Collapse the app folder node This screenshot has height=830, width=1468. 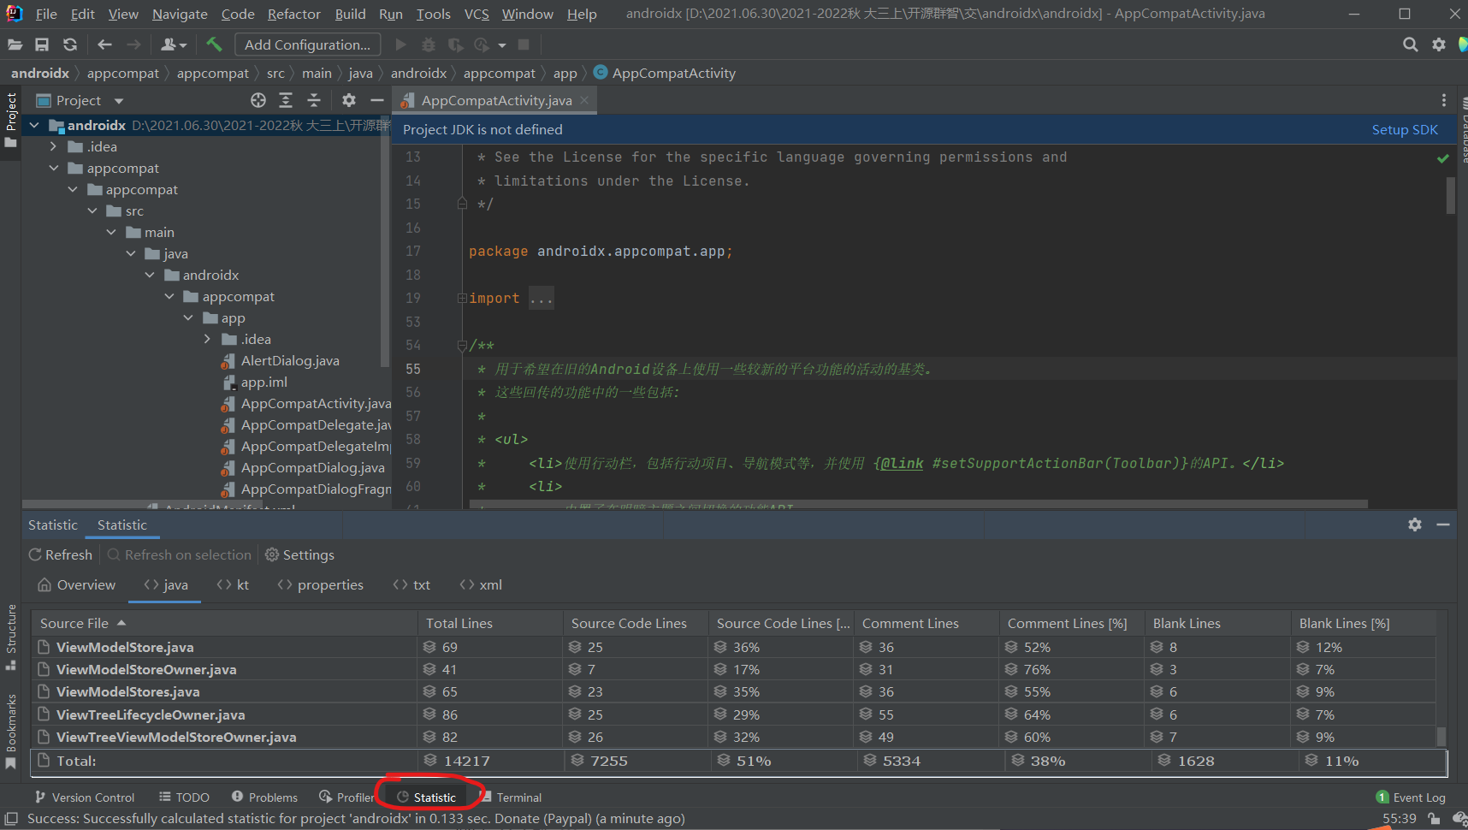[188, 318]
